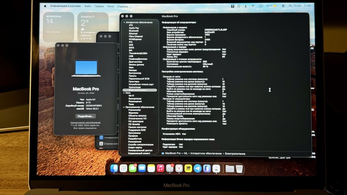Screen dimensions: 347x195
Task: Open Telegram from the Dock
Action: point(198,168)
